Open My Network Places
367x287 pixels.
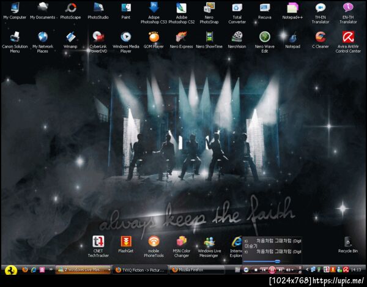point(43,42)
